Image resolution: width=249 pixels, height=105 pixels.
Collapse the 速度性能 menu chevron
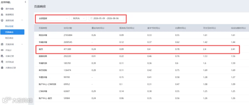(x=22, y=20)
